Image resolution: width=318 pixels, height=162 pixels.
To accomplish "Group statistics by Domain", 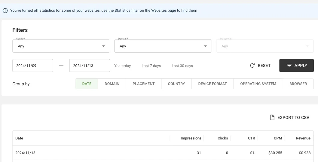I will click(112, 84).
